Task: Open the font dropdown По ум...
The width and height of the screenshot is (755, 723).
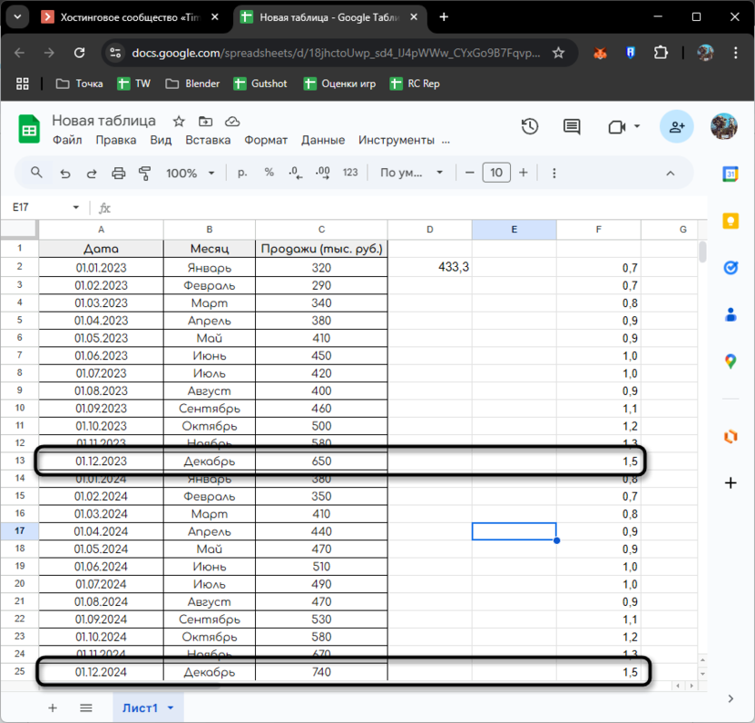Action: (x=412, y=173)
